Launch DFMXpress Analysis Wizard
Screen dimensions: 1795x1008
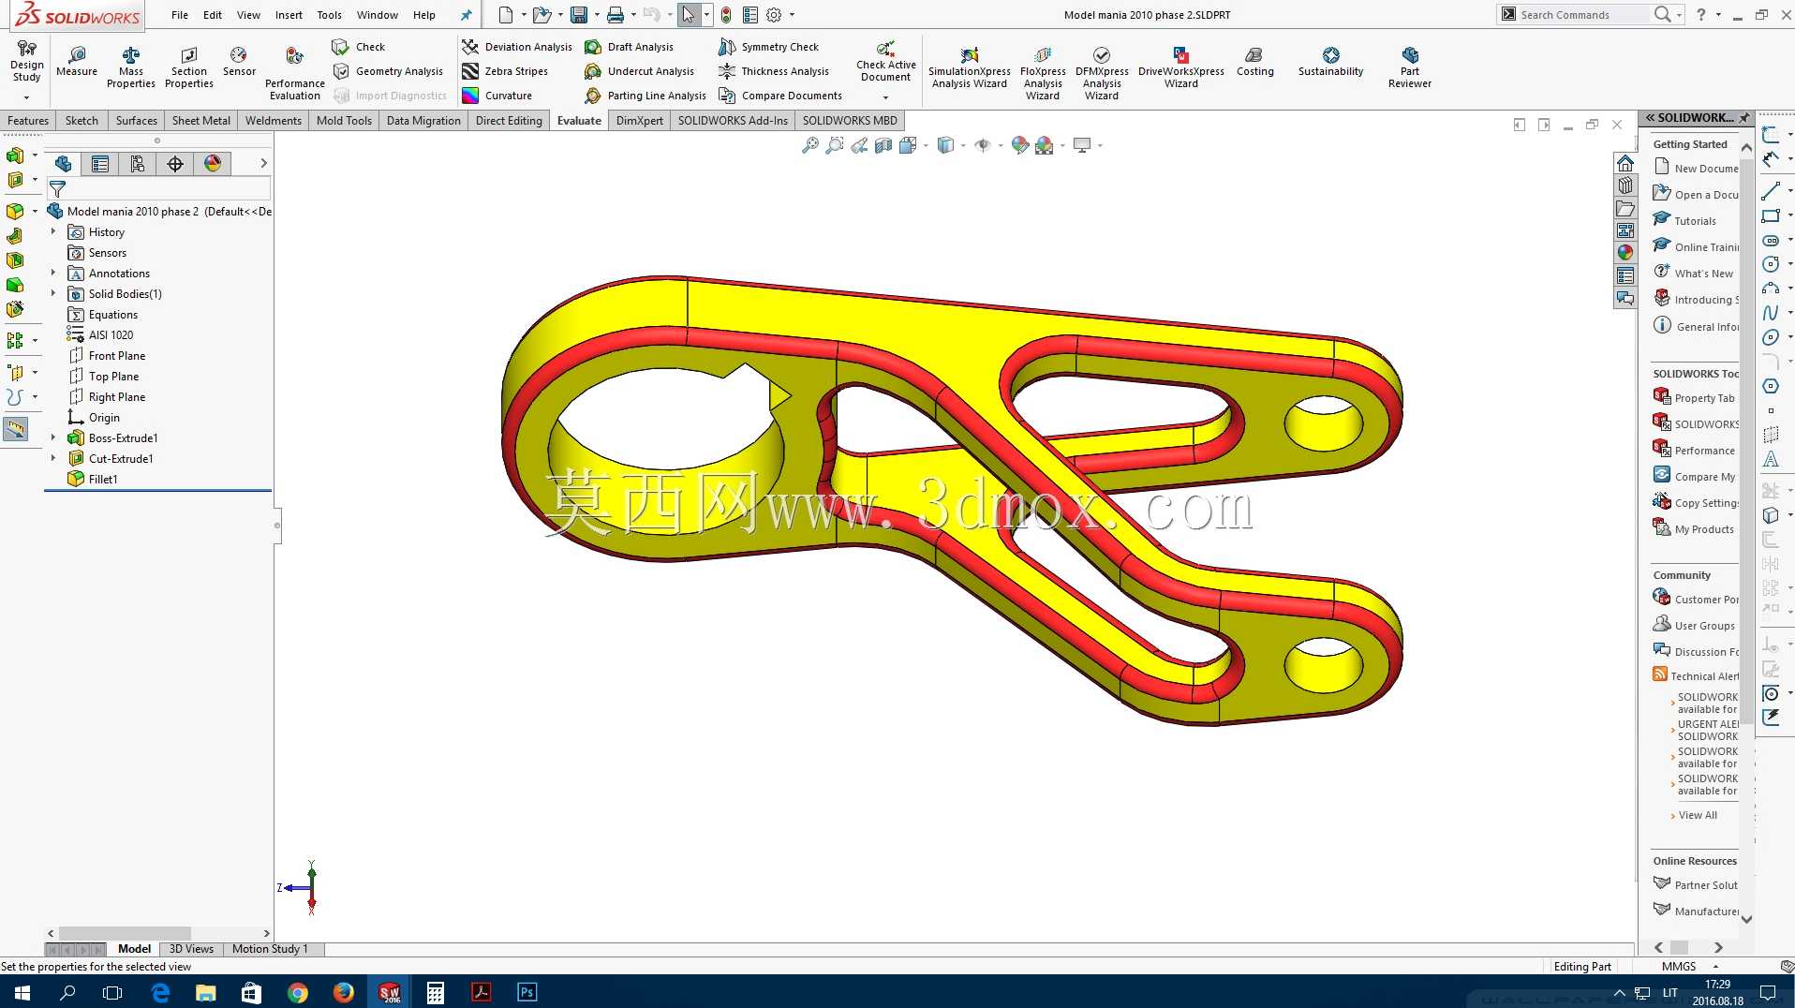tap(1102, 73)
